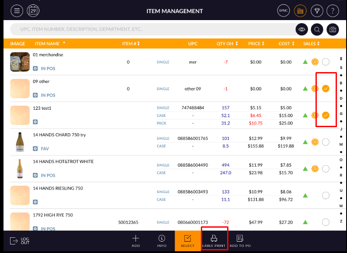Sort by QTY OH column
Viewport: 347px width, 253px height.
227,44
